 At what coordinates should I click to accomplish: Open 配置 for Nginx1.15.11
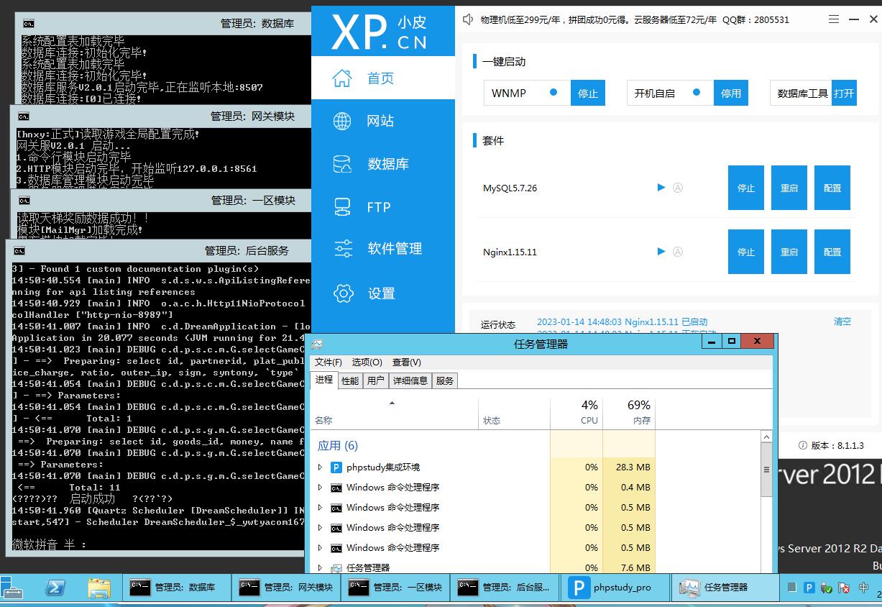832,252
